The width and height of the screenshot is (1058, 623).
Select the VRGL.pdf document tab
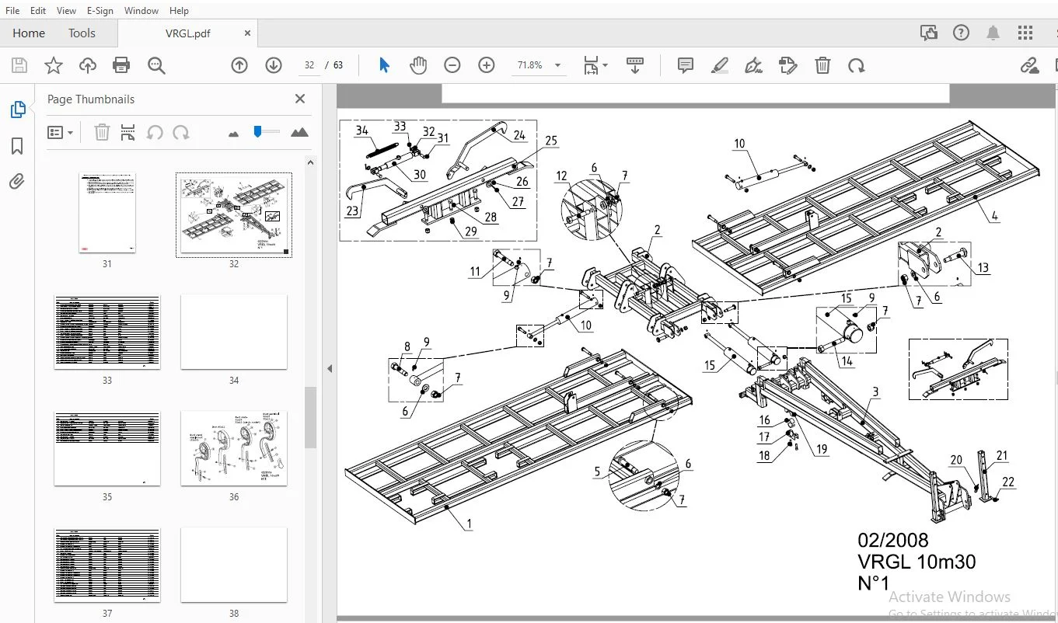[x=187, y=33]
